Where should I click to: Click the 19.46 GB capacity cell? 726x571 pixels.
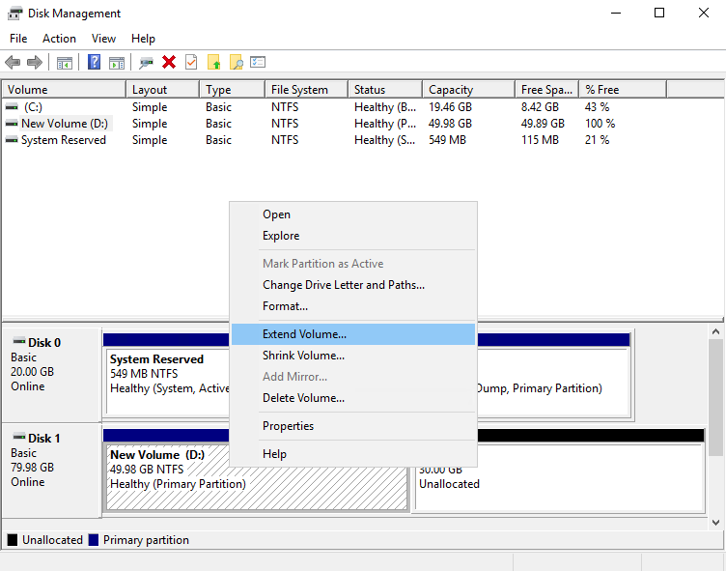[x=450, y=107]
